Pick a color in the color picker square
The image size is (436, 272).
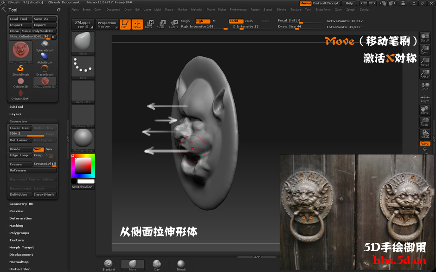[x=83, y=166]
